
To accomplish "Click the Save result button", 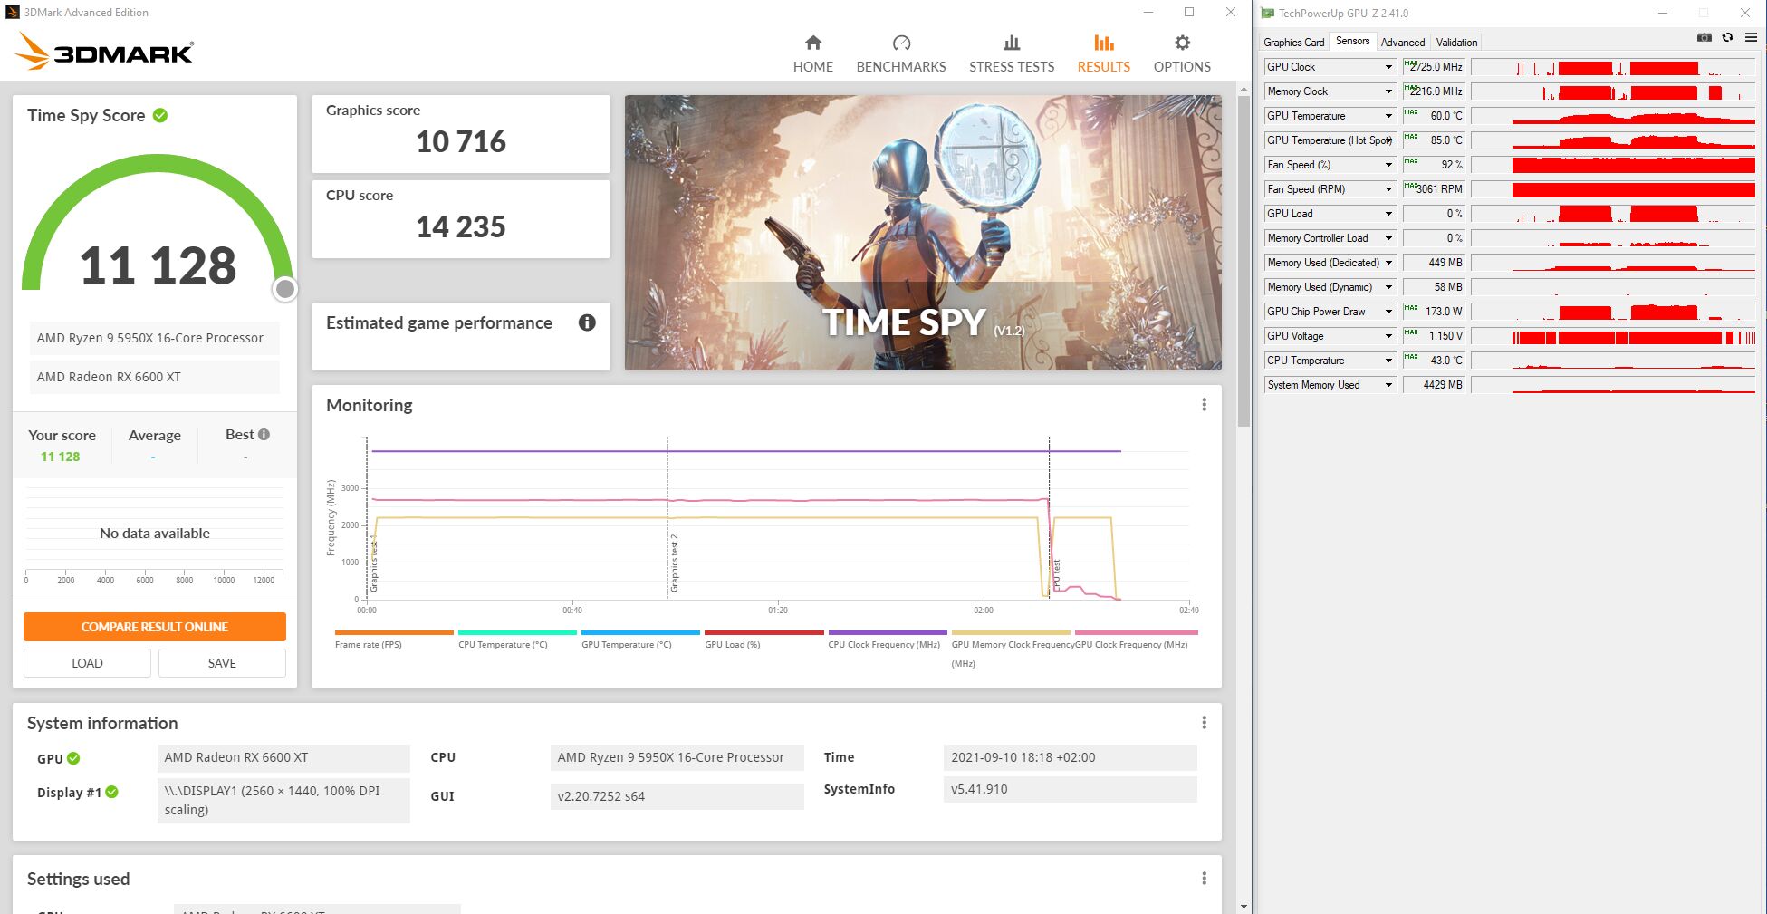I will coord(222,663).
